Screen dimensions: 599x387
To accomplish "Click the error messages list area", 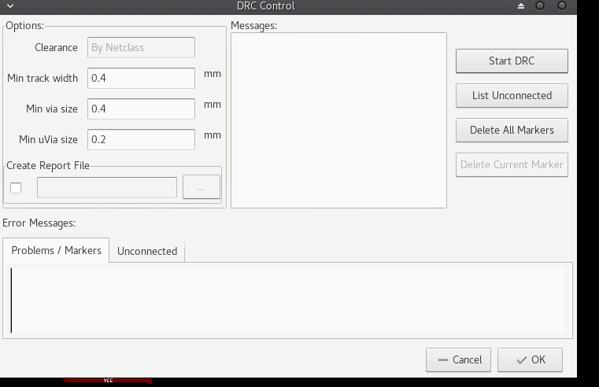I will 287,300.
